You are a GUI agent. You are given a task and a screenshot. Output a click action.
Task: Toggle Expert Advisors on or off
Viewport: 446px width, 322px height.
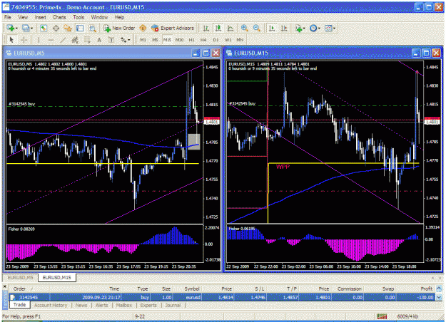click(173, 28)
